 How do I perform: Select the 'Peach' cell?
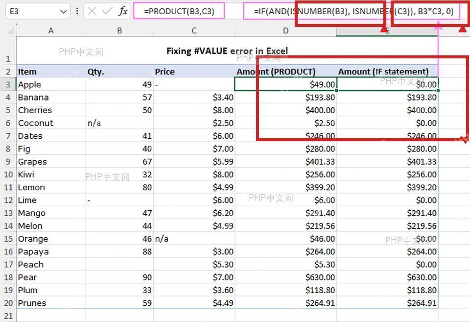click(51, 264)
